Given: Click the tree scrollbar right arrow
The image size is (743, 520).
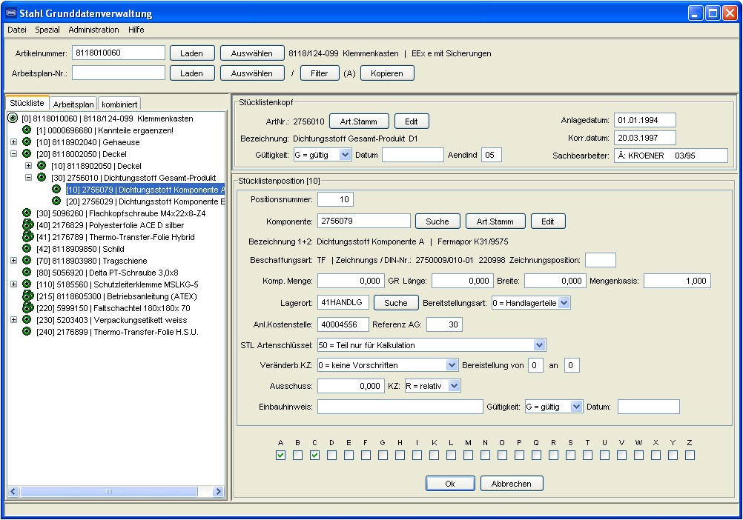Looking at the screenshot, I should tap(219, 492).
